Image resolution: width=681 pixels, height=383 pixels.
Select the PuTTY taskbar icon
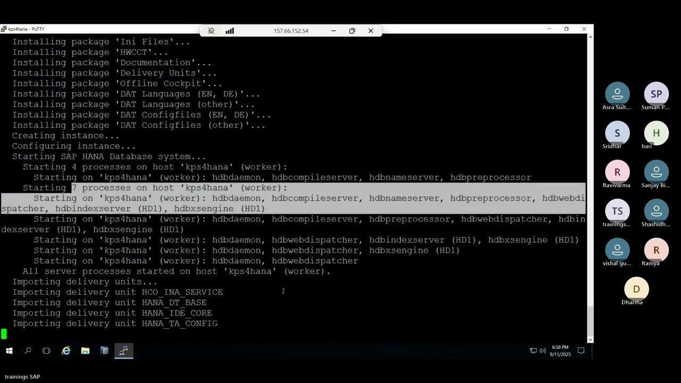(x=123, y=351)
